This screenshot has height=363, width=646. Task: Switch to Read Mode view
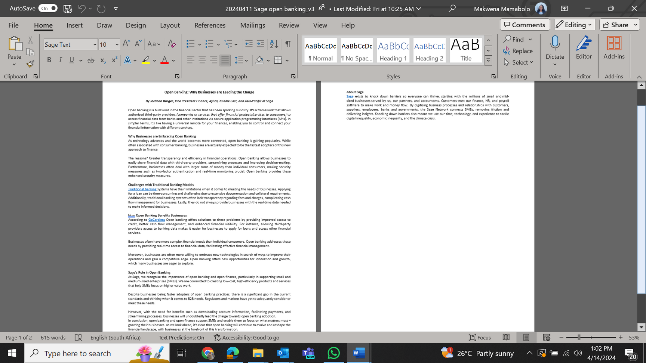(x=506, y=338)
